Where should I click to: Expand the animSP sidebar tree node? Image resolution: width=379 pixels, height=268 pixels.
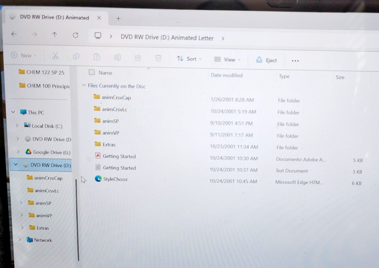pyautogui.click(x=21, y=203)
